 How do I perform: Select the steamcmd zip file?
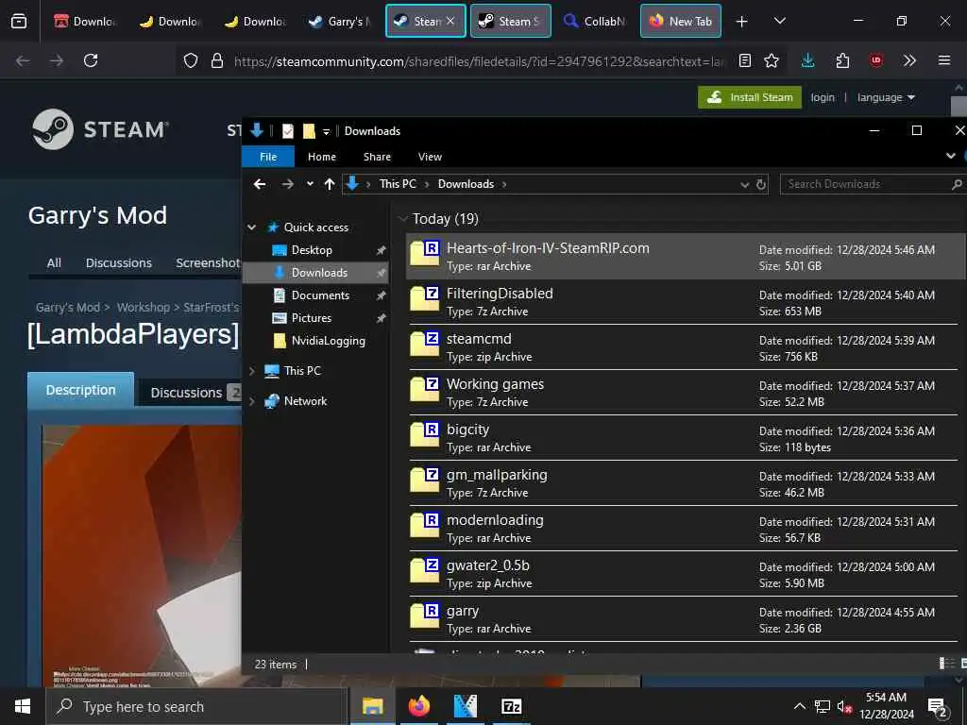click(685, 347)
